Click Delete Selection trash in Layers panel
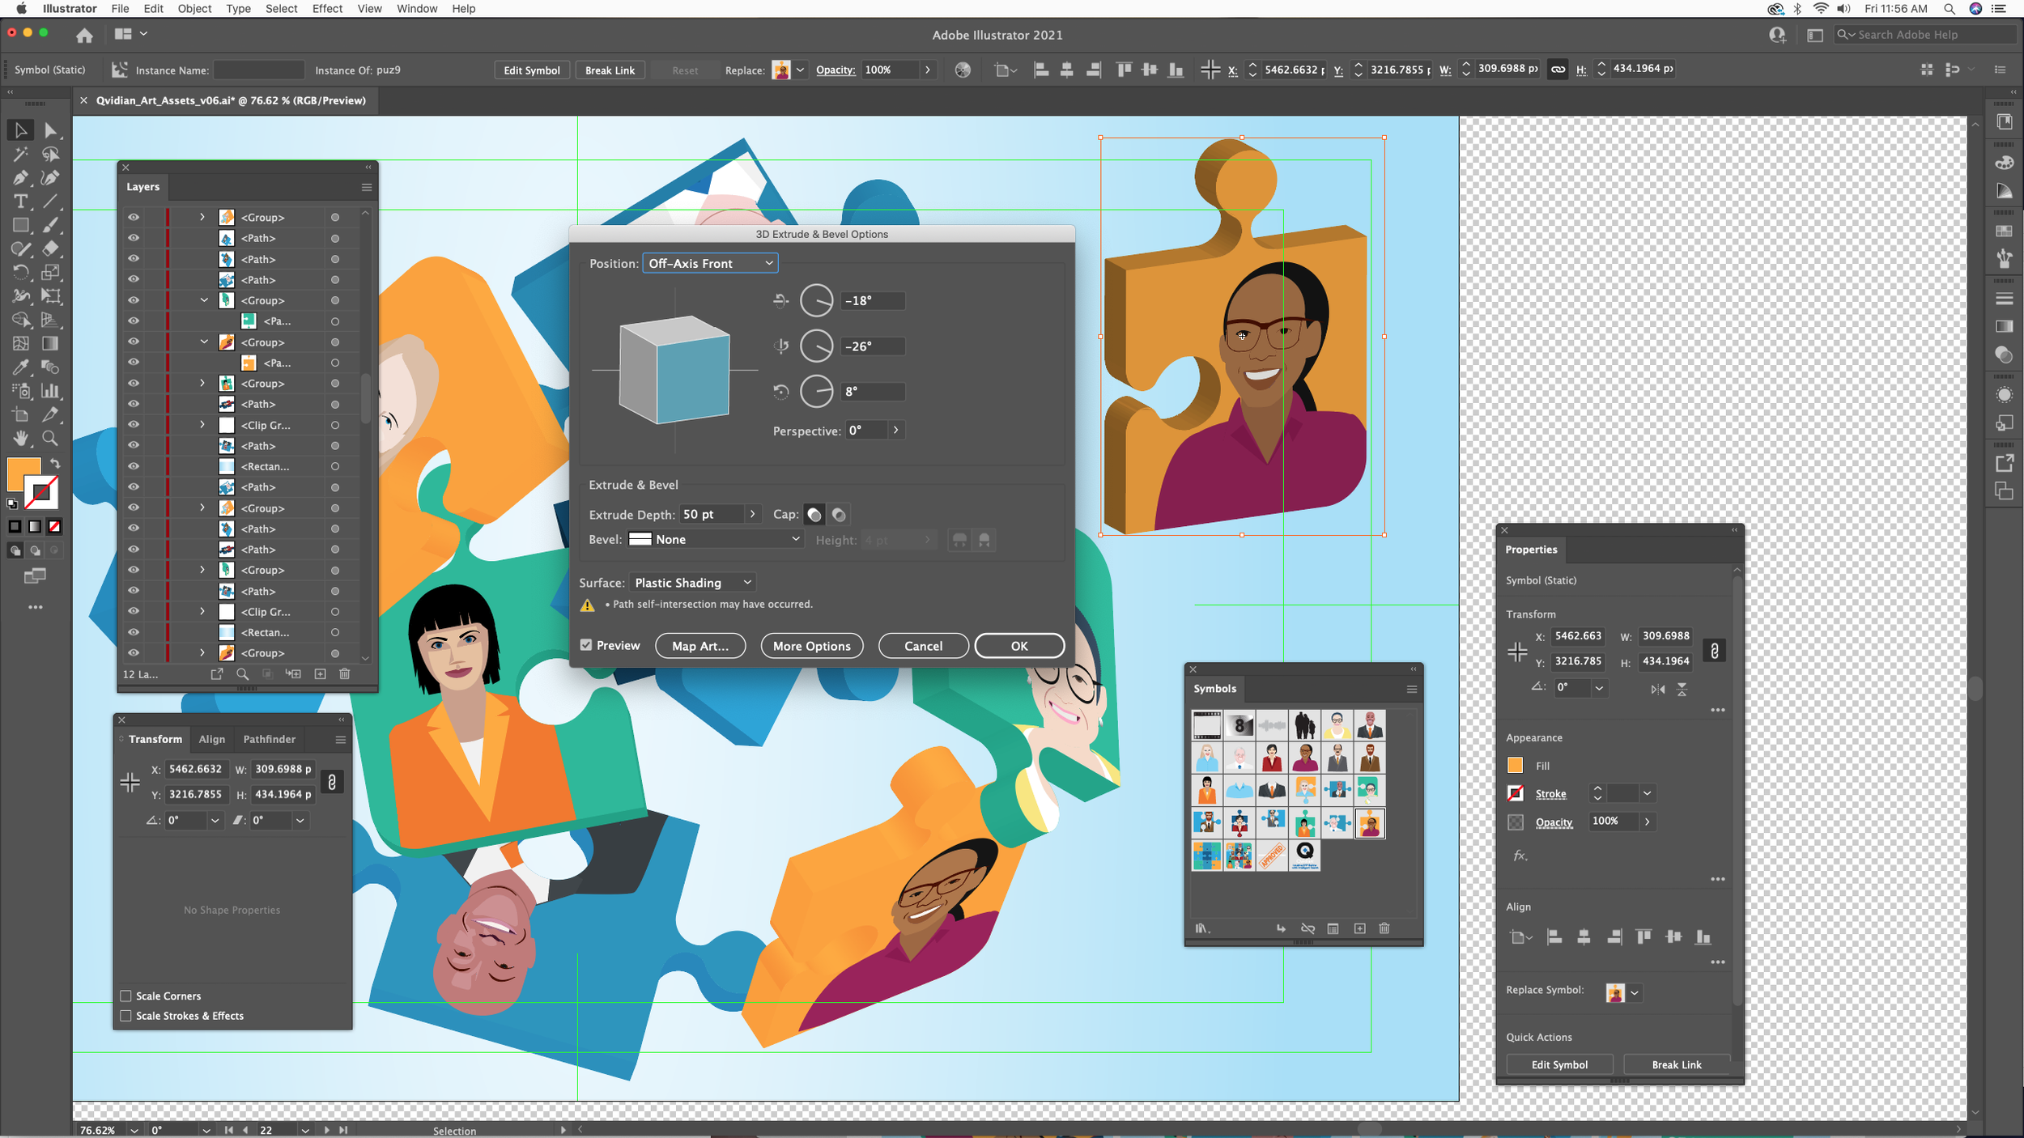Viewport: 2024px width, 1138px height. pos(344,673)
